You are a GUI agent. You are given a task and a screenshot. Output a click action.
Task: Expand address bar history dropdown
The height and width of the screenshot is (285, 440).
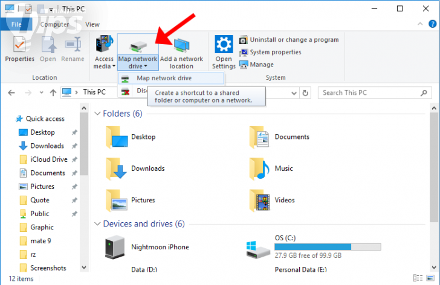(x=294, y=93)
